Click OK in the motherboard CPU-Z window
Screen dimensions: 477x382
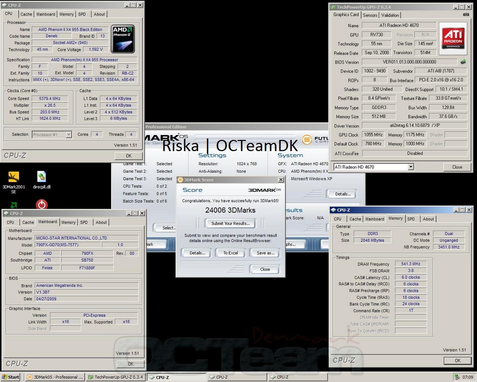[x=130, y=364]
